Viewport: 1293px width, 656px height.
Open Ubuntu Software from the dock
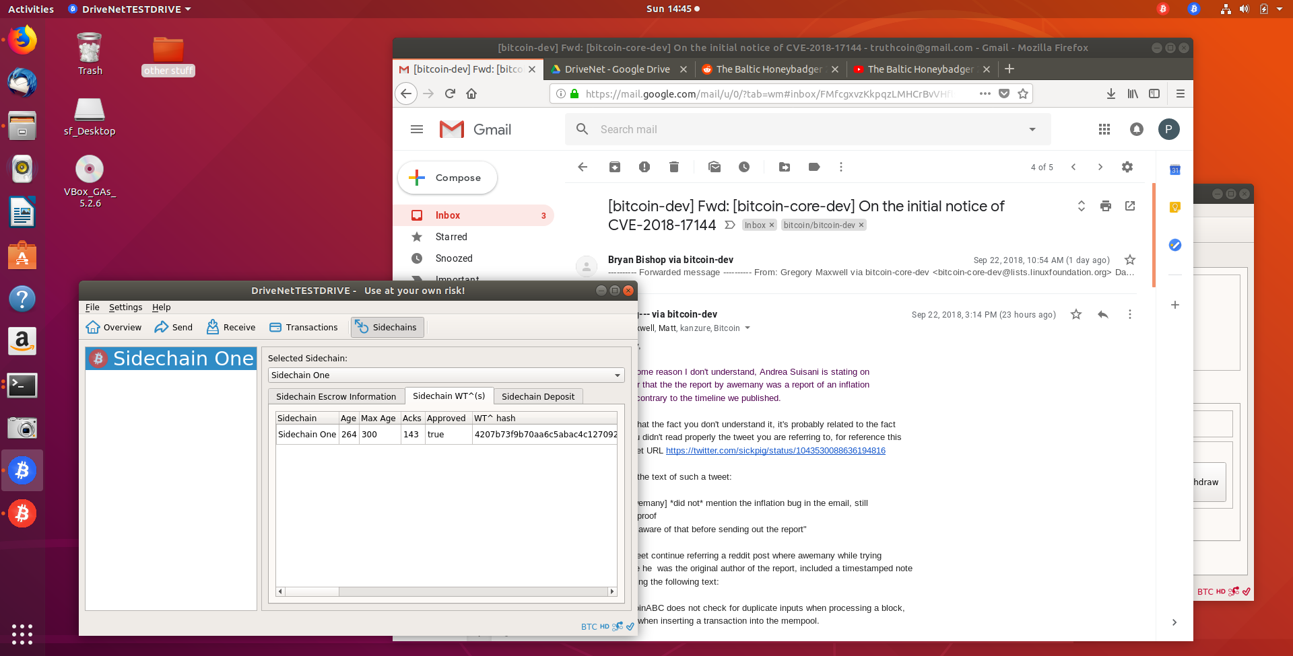tap(22, 256)
